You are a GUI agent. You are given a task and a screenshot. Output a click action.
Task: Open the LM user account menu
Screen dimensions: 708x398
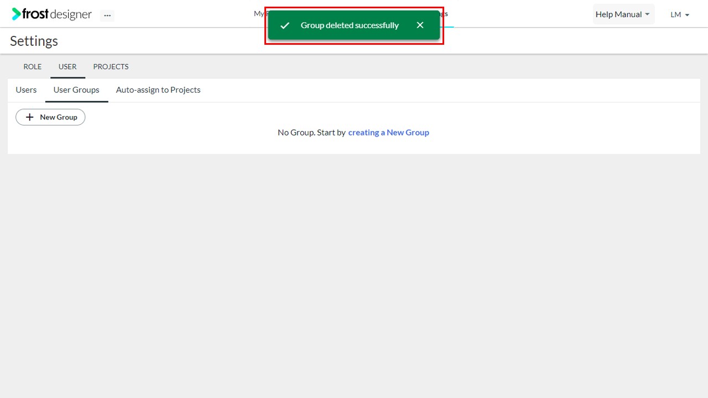[x=680, y=15]
